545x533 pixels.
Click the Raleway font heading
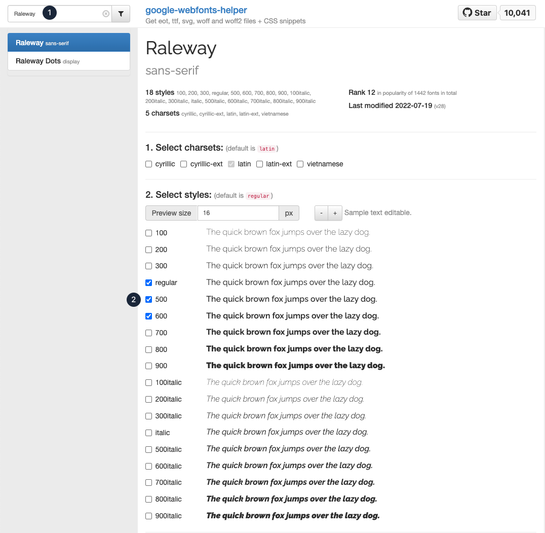(181, 48)
